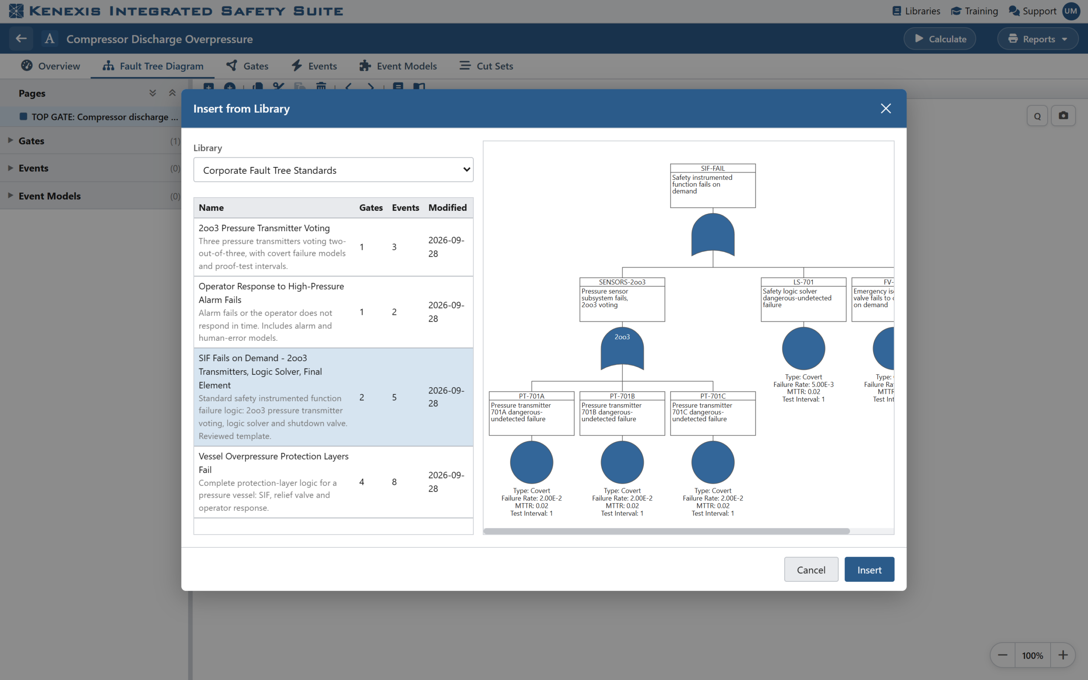1088x680 pixels.
Task: Click the PT-701B event circle in preview
Action: (622, 462)
